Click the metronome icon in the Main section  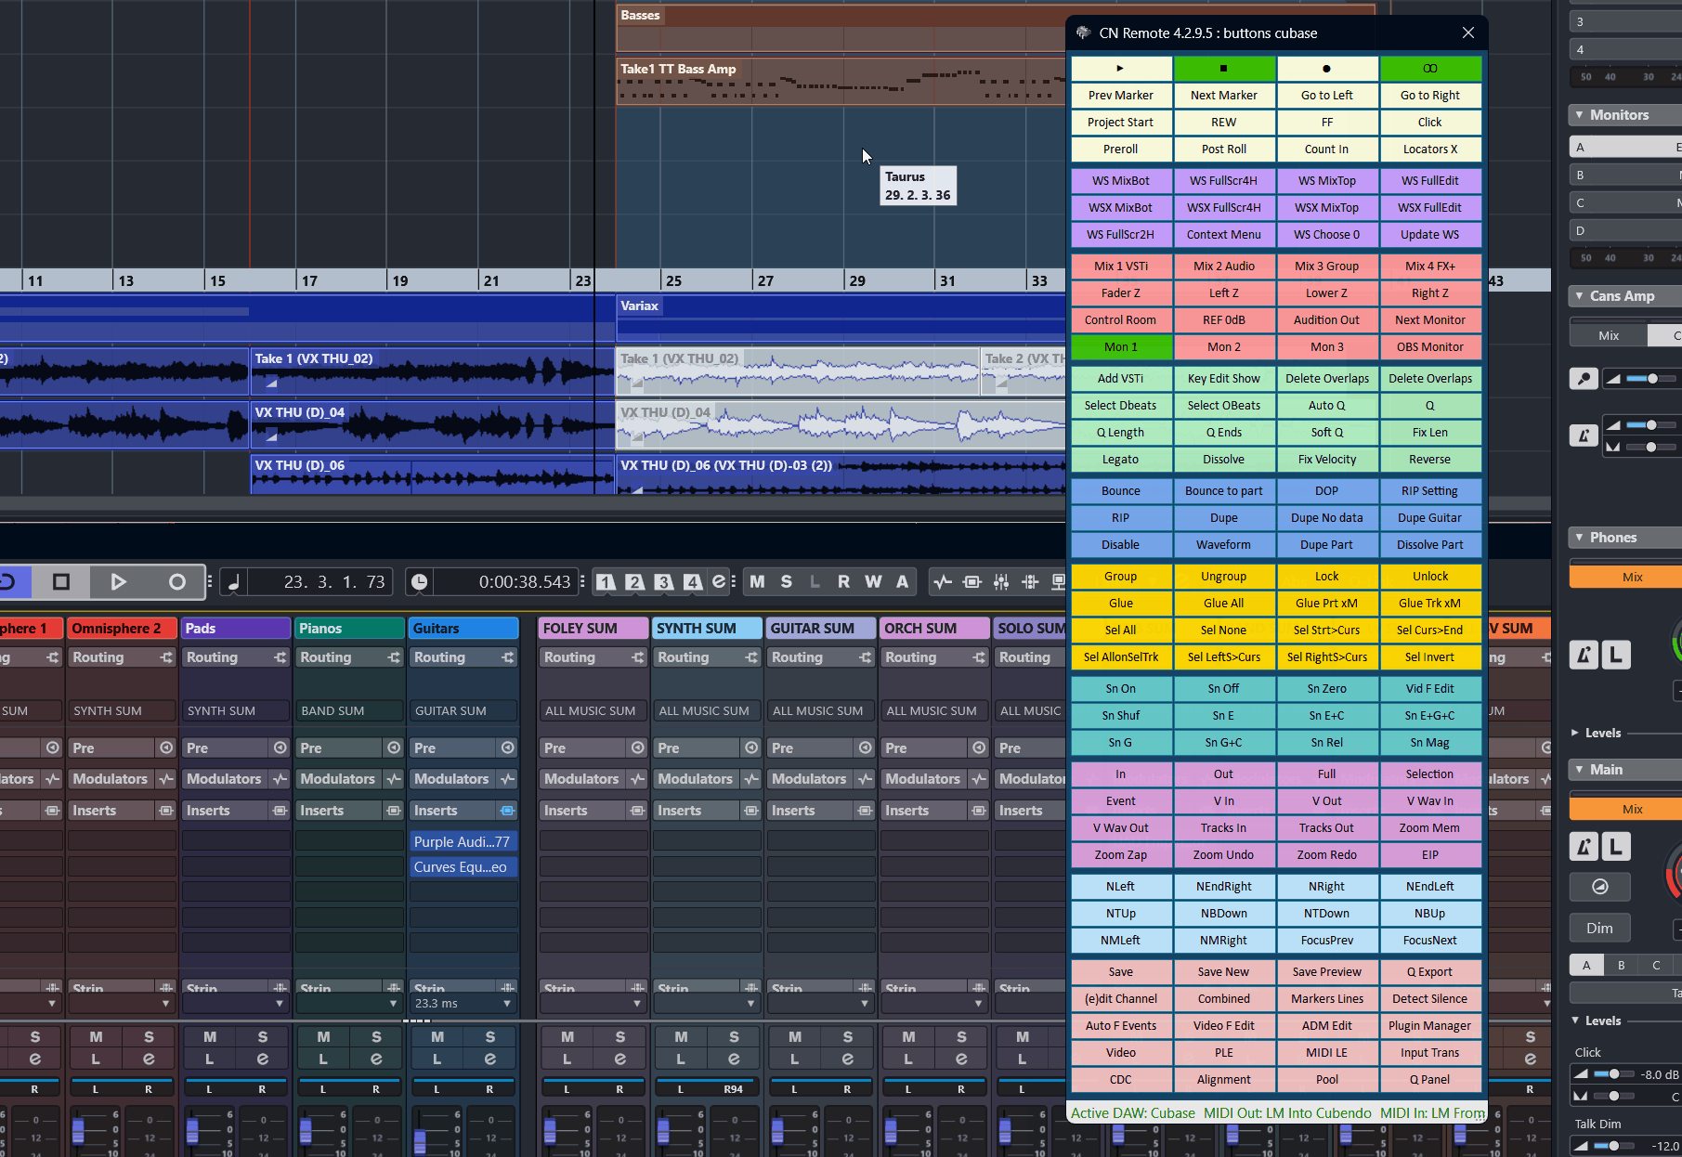pyautogui.click(x=1584, y=847)
